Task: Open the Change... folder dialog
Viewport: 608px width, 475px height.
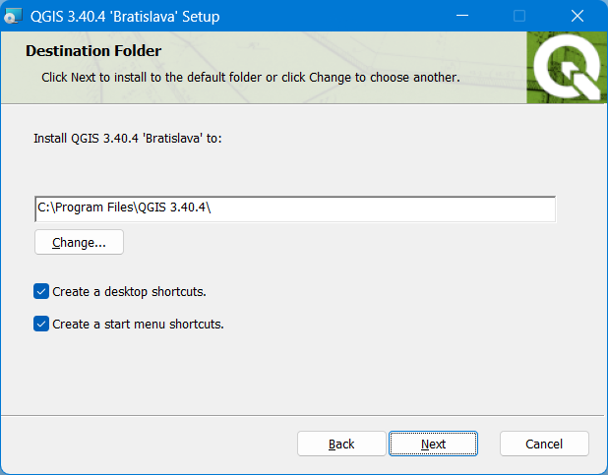Action: [x=79, y=242]
